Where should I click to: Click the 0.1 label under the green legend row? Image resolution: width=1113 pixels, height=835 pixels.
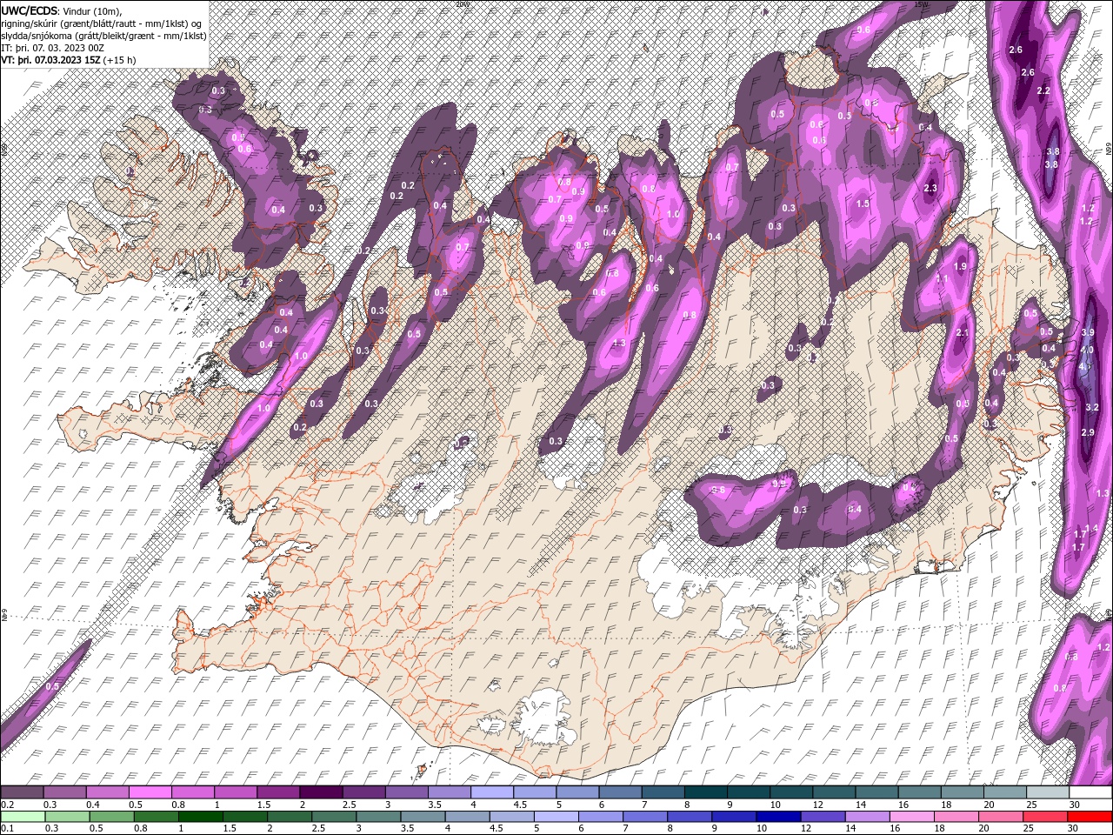8,829
